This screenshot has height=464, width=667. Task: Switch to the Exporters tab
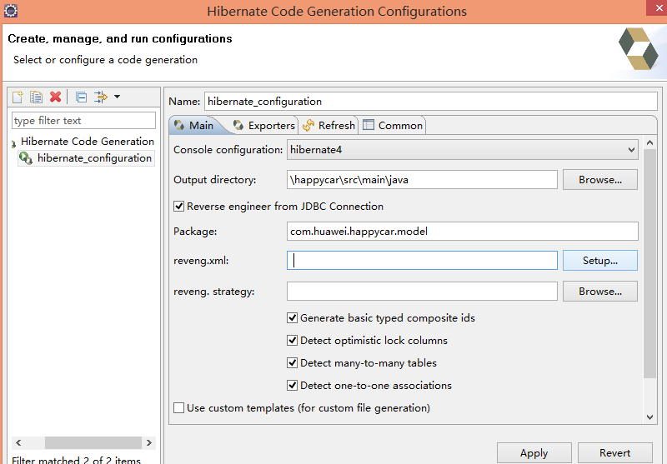pyautogui.click(x=263, y=125)
